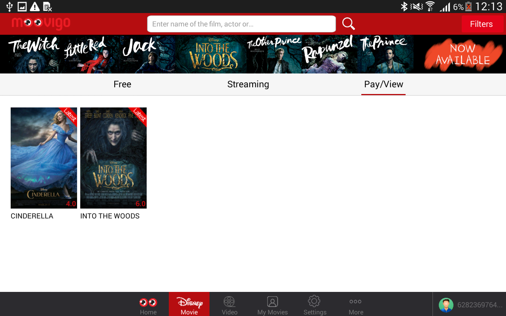Tap the document error notification icon

(47, 7)
